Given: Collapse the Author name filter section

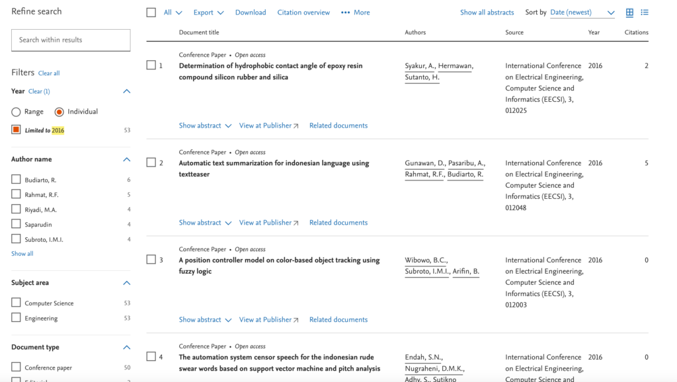Looking at the screenshot, I should (x=127, y=159).
